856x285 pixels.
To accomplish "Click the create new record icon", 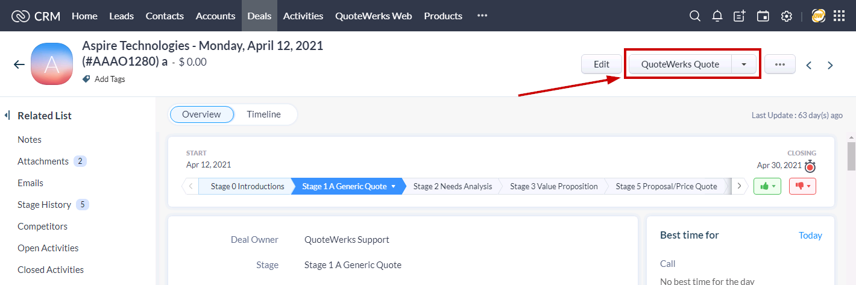I will (740, 16).
